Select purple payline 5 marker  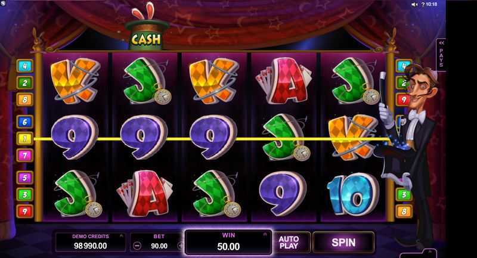coord(25,178)
